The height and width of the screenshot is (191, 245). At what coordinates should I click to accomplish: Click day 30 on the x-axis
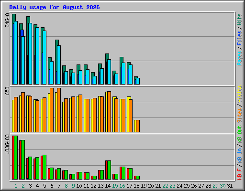[223, 186]
